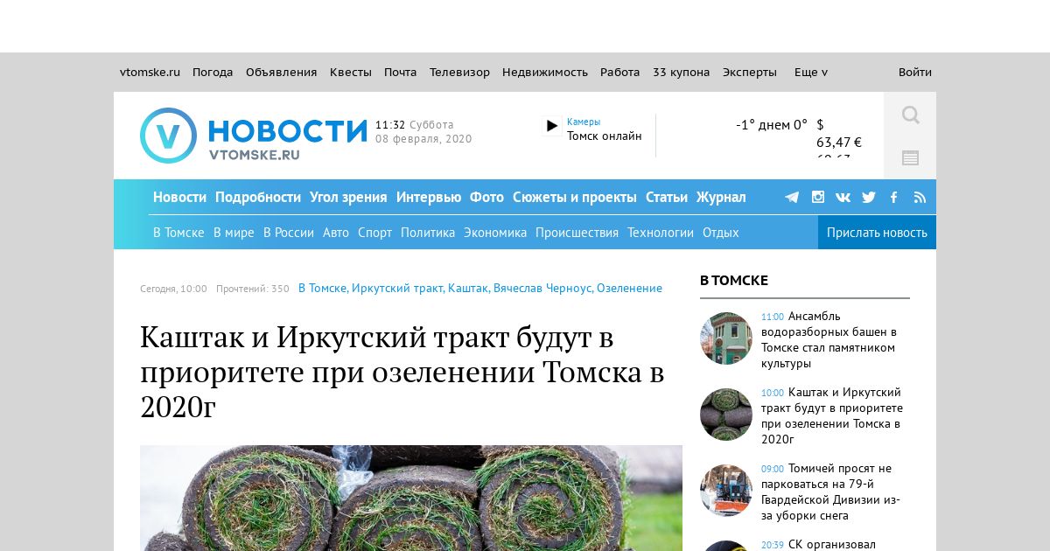Open '33 купона' top bar link
Image resolution: width=1050 pixels, height=551 pixels.
(682, 73)
